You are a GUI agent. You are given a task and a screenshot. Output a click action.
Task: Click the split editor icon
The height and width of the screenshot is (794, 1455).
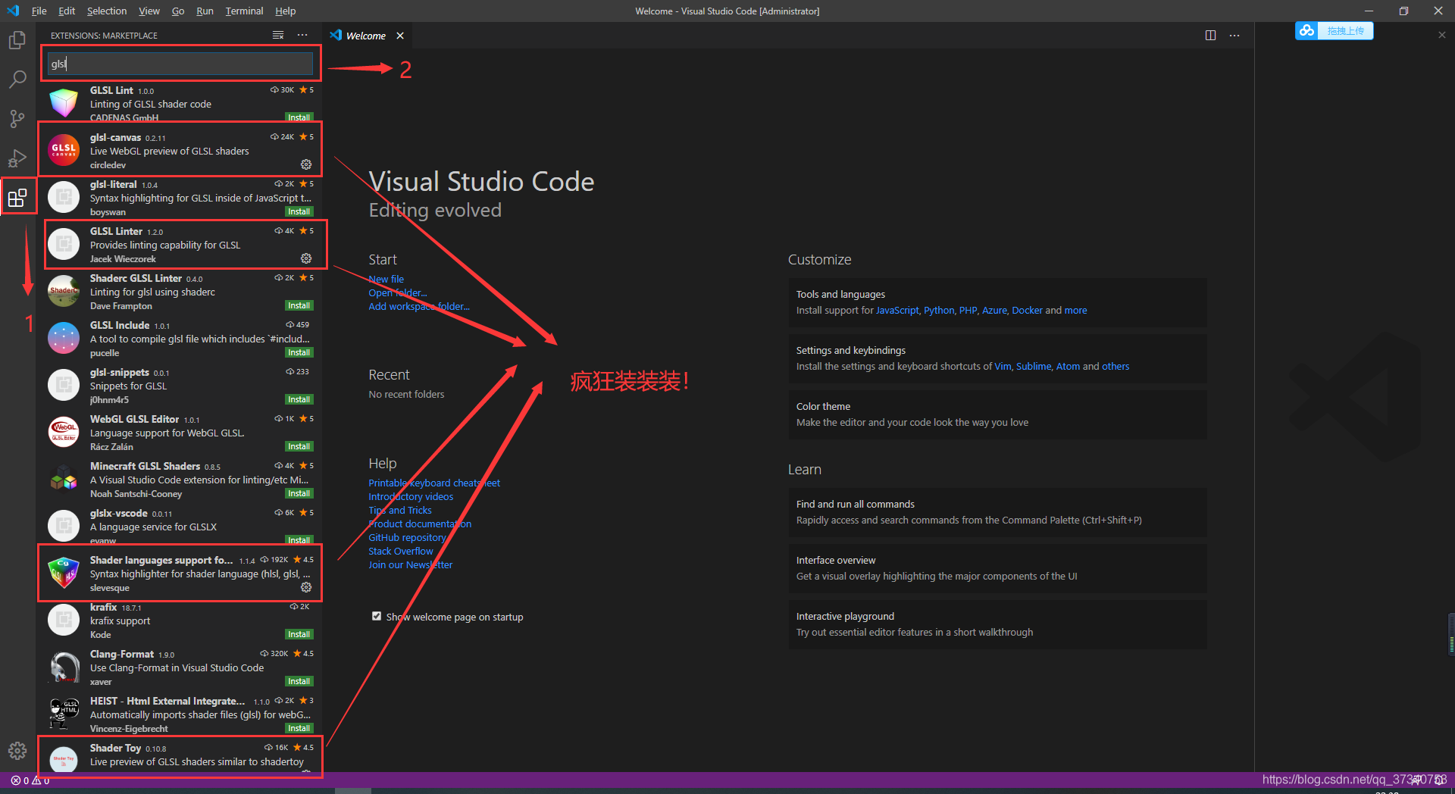1210,36
